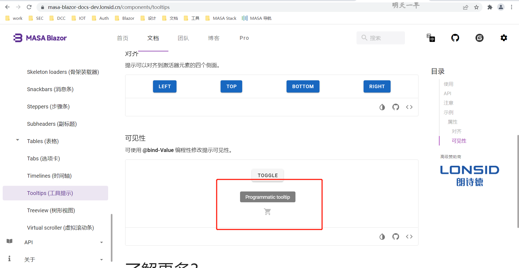
Task: Click the TOP tooltip button
Action: 231,87
